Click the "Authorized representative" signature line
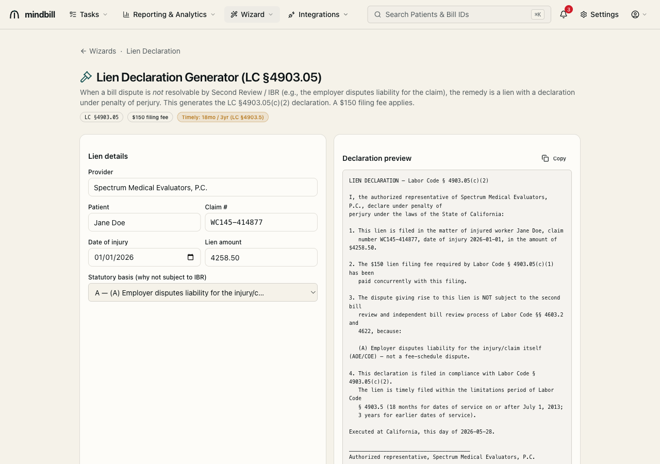Image resolution: width=660 pixels, height=464 pixels. click(442, 457)
